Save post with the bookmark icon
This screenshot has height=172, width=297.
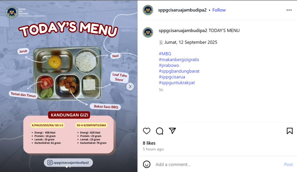coord(290,131)
